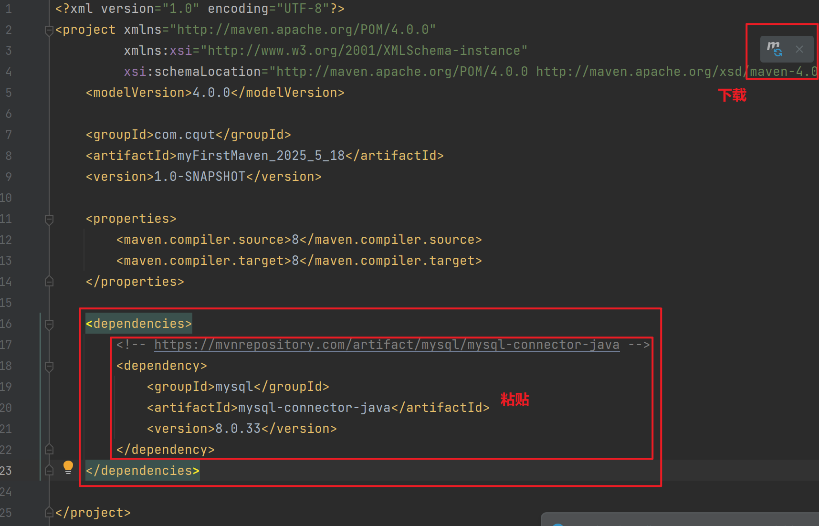Click the maven.compiler.source line
The image size is (819, 526).
click(x=299, y=240)
